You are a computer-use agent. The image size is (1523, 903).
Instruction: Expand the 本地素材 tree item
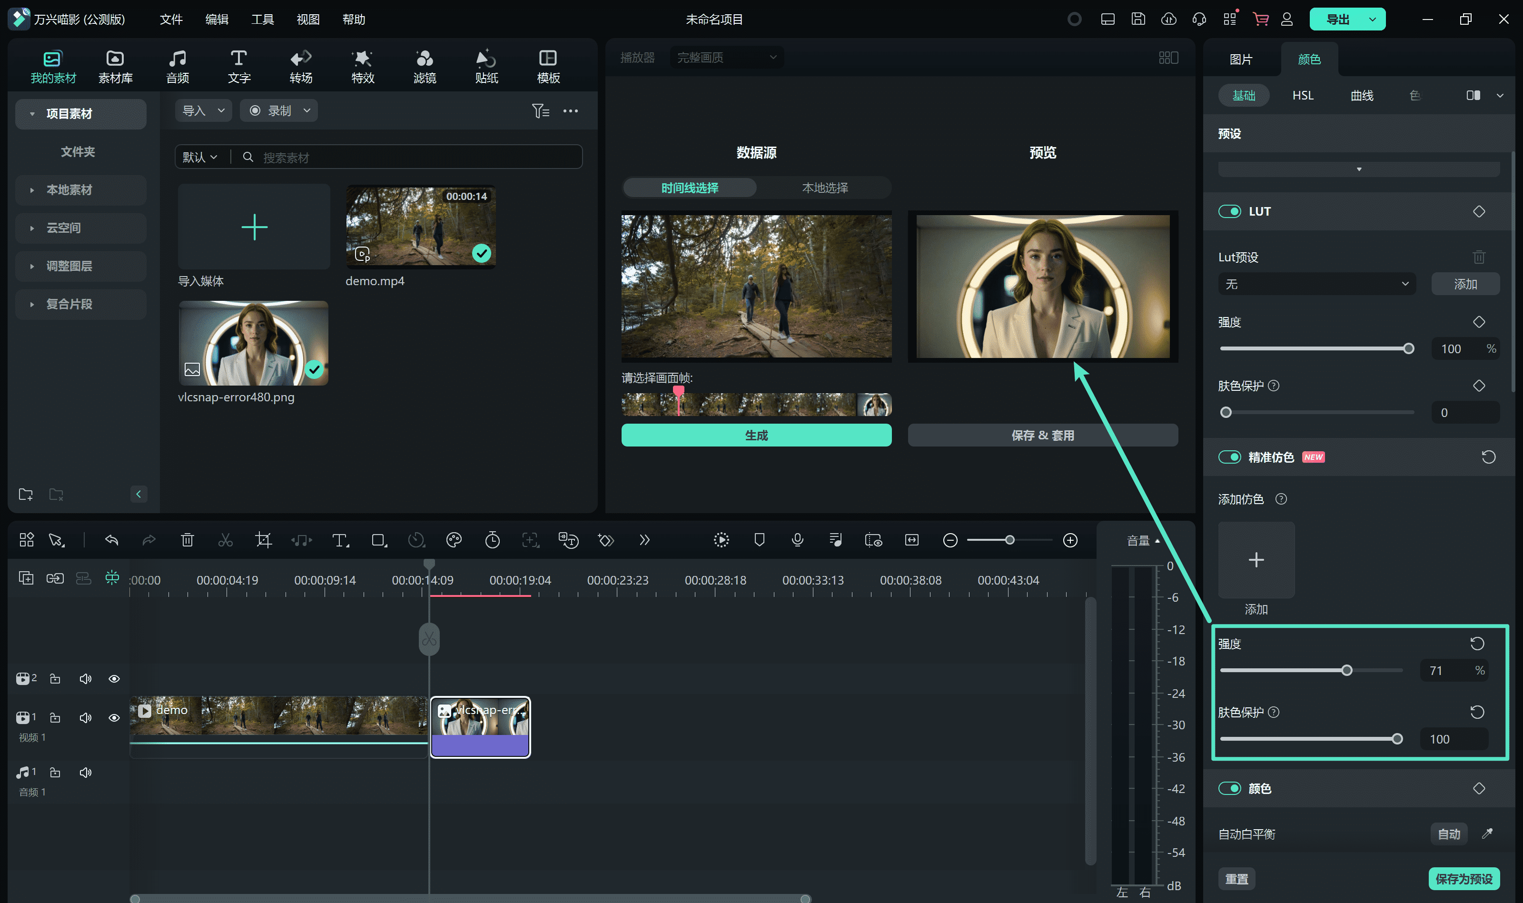69,190
